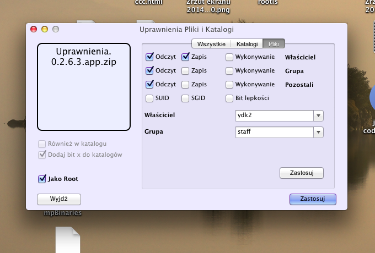Toggle Wykonywanie for Właściciel
The width and height of the screenshot is (375, 253).
[229, 57]
